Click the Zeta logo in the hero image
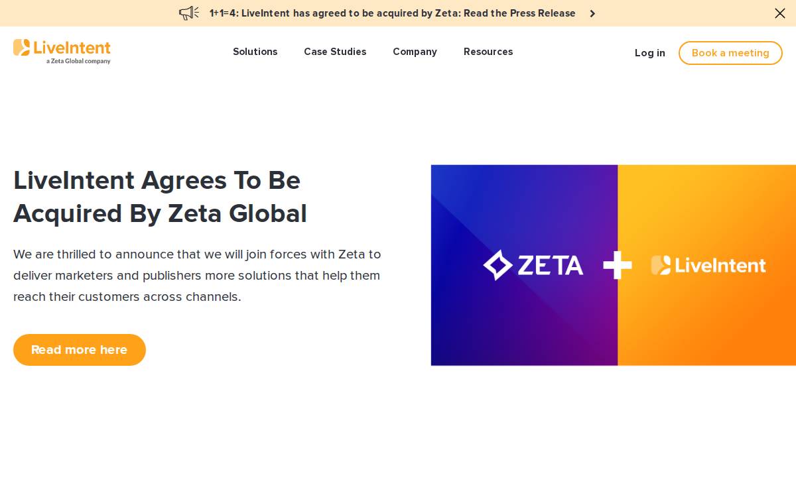The width and height of the screenshot is (796, 497). coord(533,265)
